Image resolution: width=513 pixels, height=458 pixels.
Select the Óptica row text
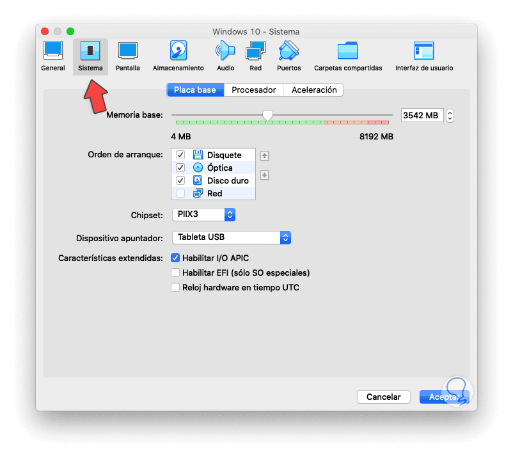(220, 168)
